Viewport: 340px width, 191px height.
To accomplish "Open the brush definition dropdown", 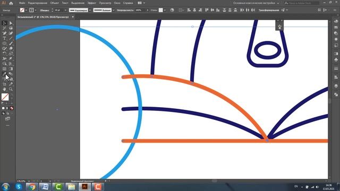I will tap(113, 10).
